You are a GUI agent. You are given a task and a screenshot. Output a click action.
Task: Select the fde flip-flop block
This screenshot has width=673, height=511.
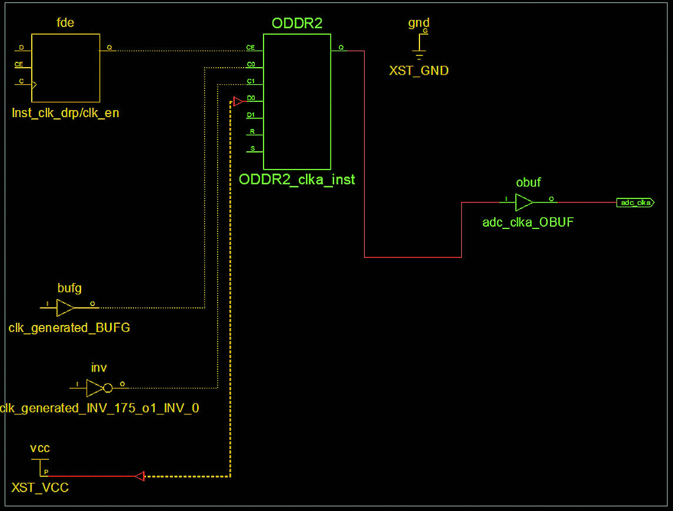coord(65,67)
